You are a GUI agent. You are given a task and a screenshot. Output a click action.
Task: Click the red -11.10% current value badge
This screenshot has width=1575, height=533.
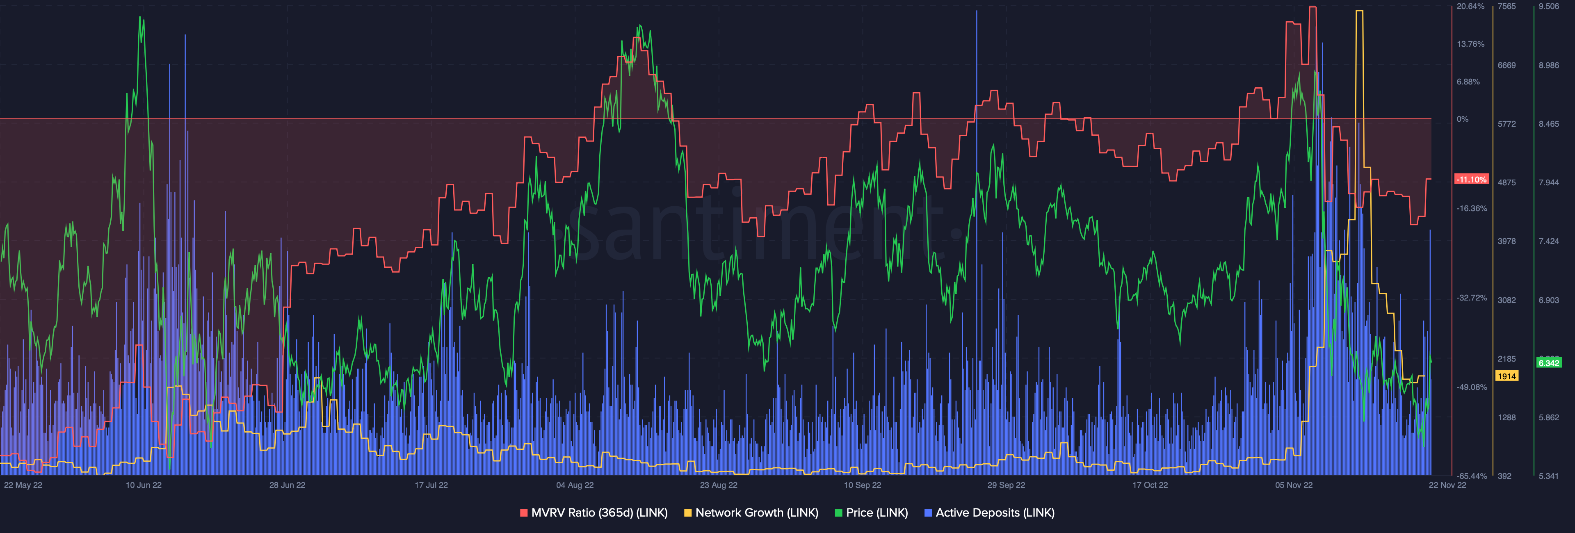click(1471, 179)
